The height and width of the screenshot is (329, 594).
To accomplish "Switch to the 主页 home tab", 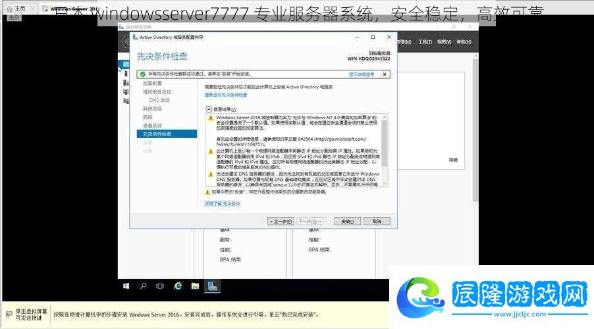I will click(20, 9).
